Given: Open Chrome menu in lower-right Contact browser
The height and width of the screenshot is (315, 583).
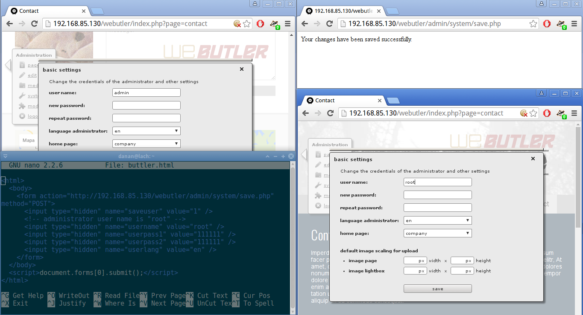Looking at the screenshot, I should tap(574, 113).
